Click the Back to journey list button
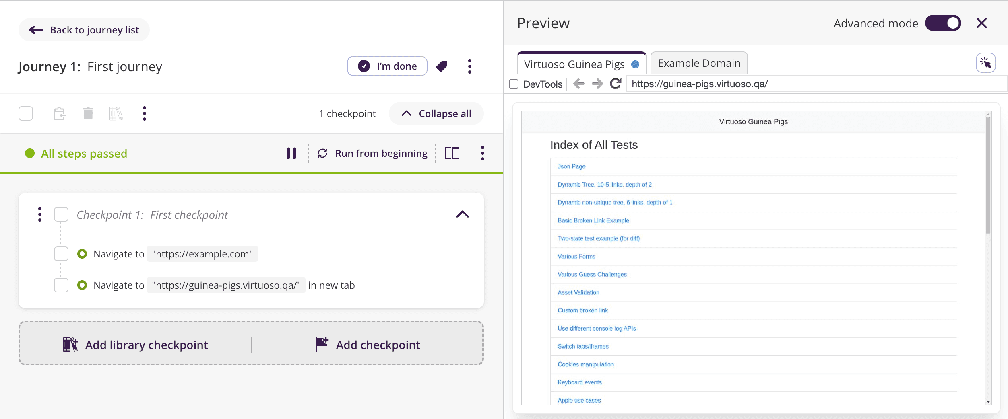Screen dimensions: 1008x419 84,29
